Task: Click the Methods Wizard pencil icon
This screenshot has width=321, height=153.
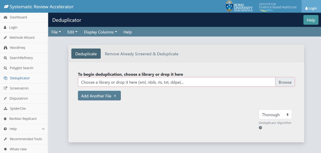Action: click(5, 38)
